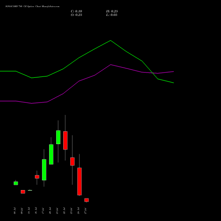Click the last small red candle above 27 Jul
221x221 pixels.
point(87,200)
